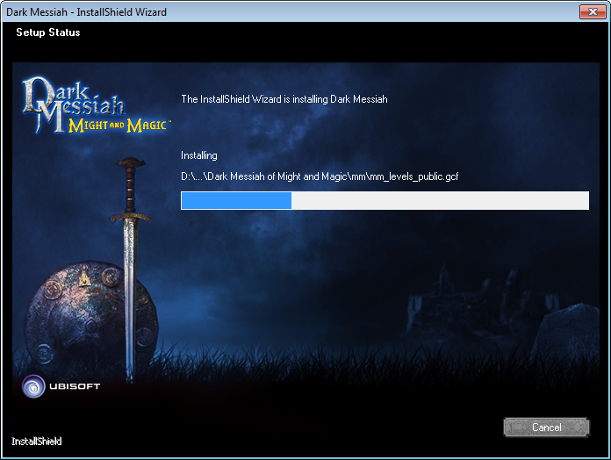
Task: Click the Ubisoft swirl logo
Action: click(33, 386)
